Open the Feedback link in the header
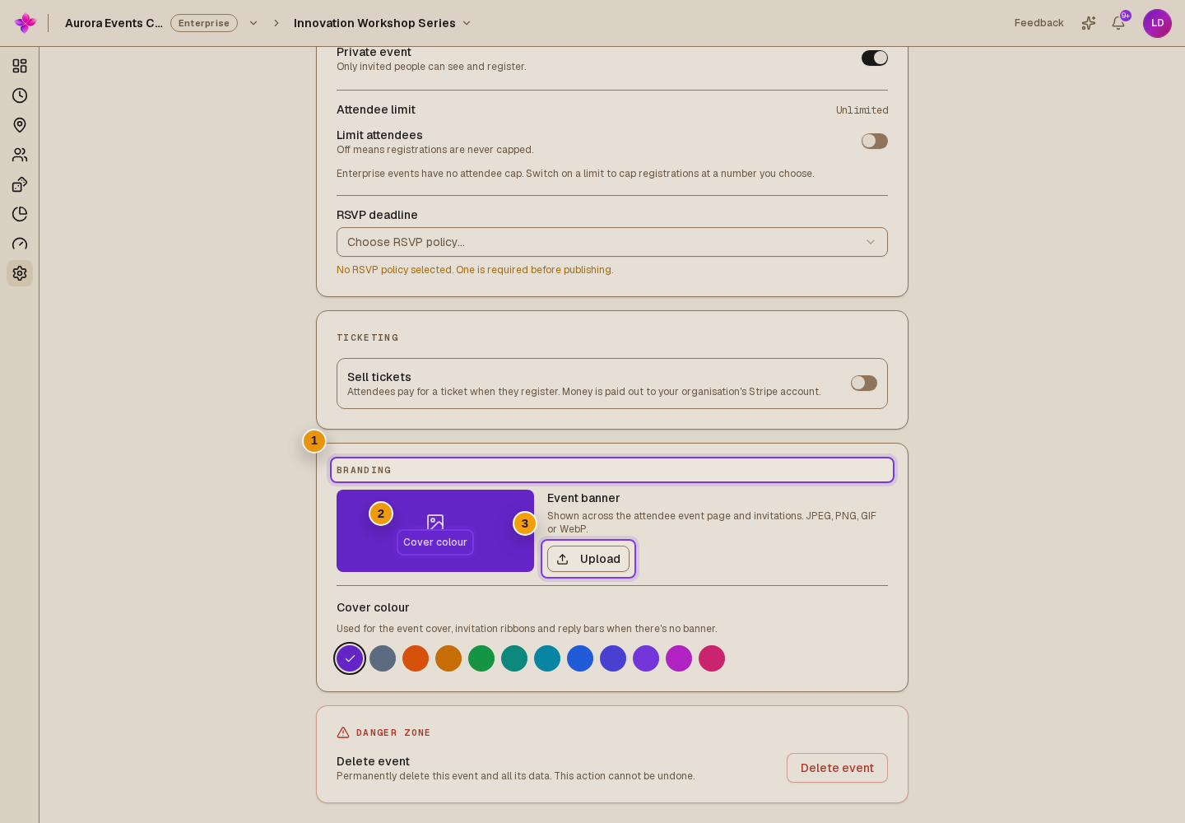This screenshot has height=823, width=1185. (1039, 23)
